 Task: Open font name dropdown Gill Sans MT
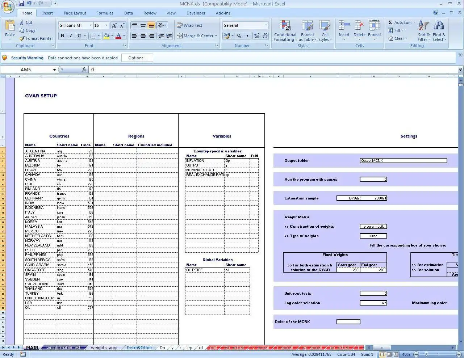coord(91,25)
